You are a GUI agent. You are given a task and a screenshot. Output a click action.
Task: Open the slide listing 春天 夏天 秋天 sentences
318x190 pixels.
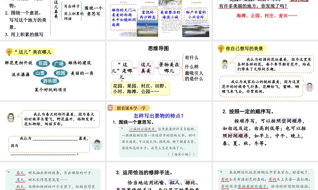point(52,176)
